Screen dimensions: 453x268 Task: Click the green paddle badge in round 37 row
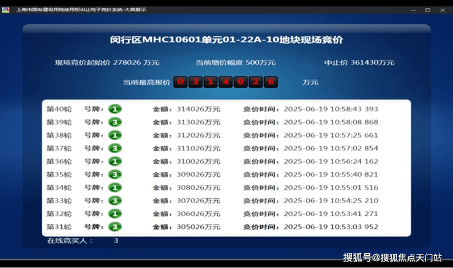114,149
